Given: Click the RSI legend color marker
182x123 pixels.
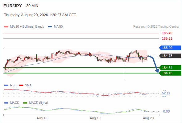Looking at the screenshot, I should (6, 85).
